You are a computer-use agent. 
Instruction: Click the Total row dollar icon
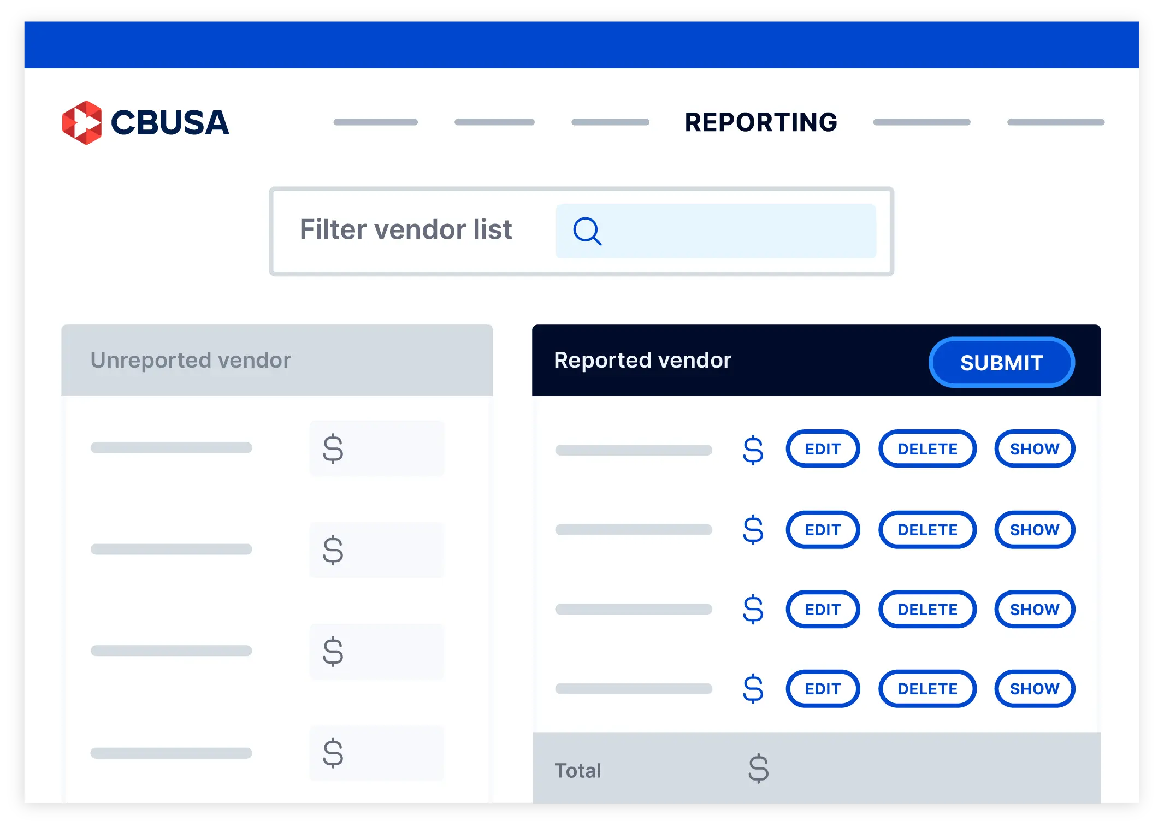[759, 769]
